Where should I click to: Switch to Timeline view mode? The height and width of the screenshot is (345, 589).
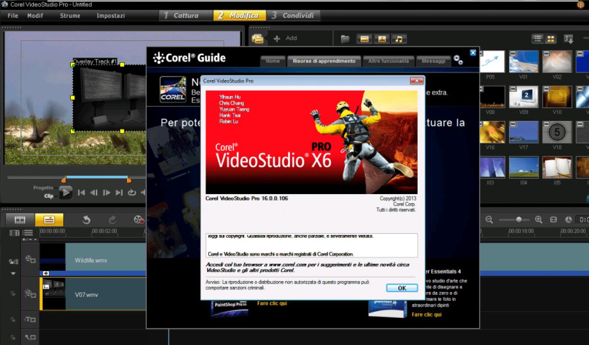pyautogui.click(x=49, y=220)
